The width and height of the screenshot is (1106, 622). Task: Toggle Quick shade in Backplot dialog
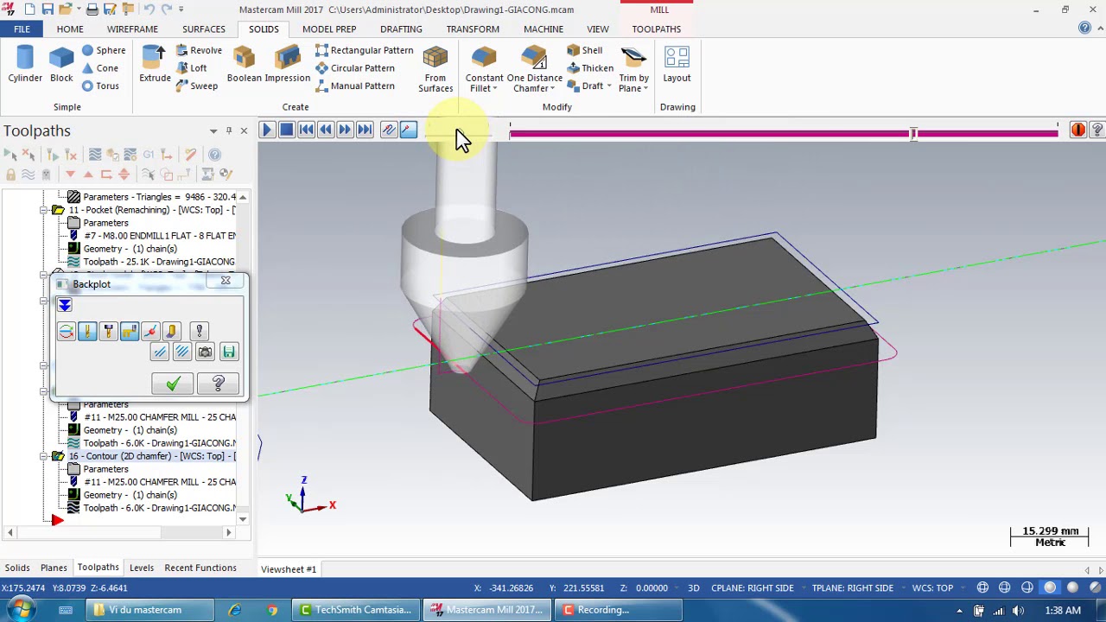[171, 332]
